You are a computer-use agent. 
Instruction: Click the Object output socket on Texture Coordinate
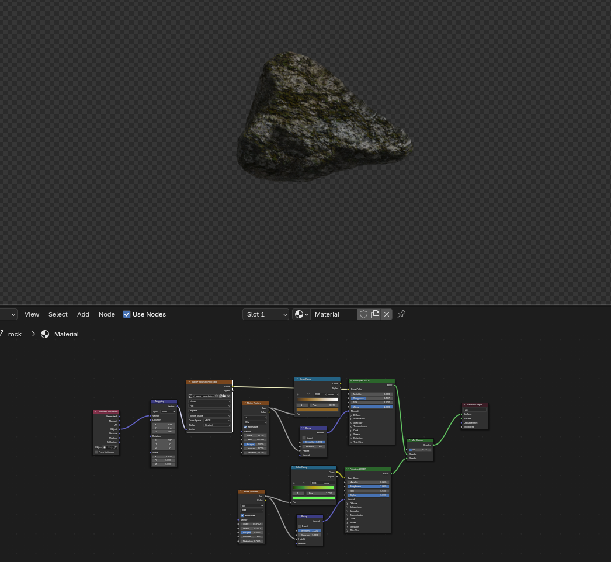click(x=120, y=429)
